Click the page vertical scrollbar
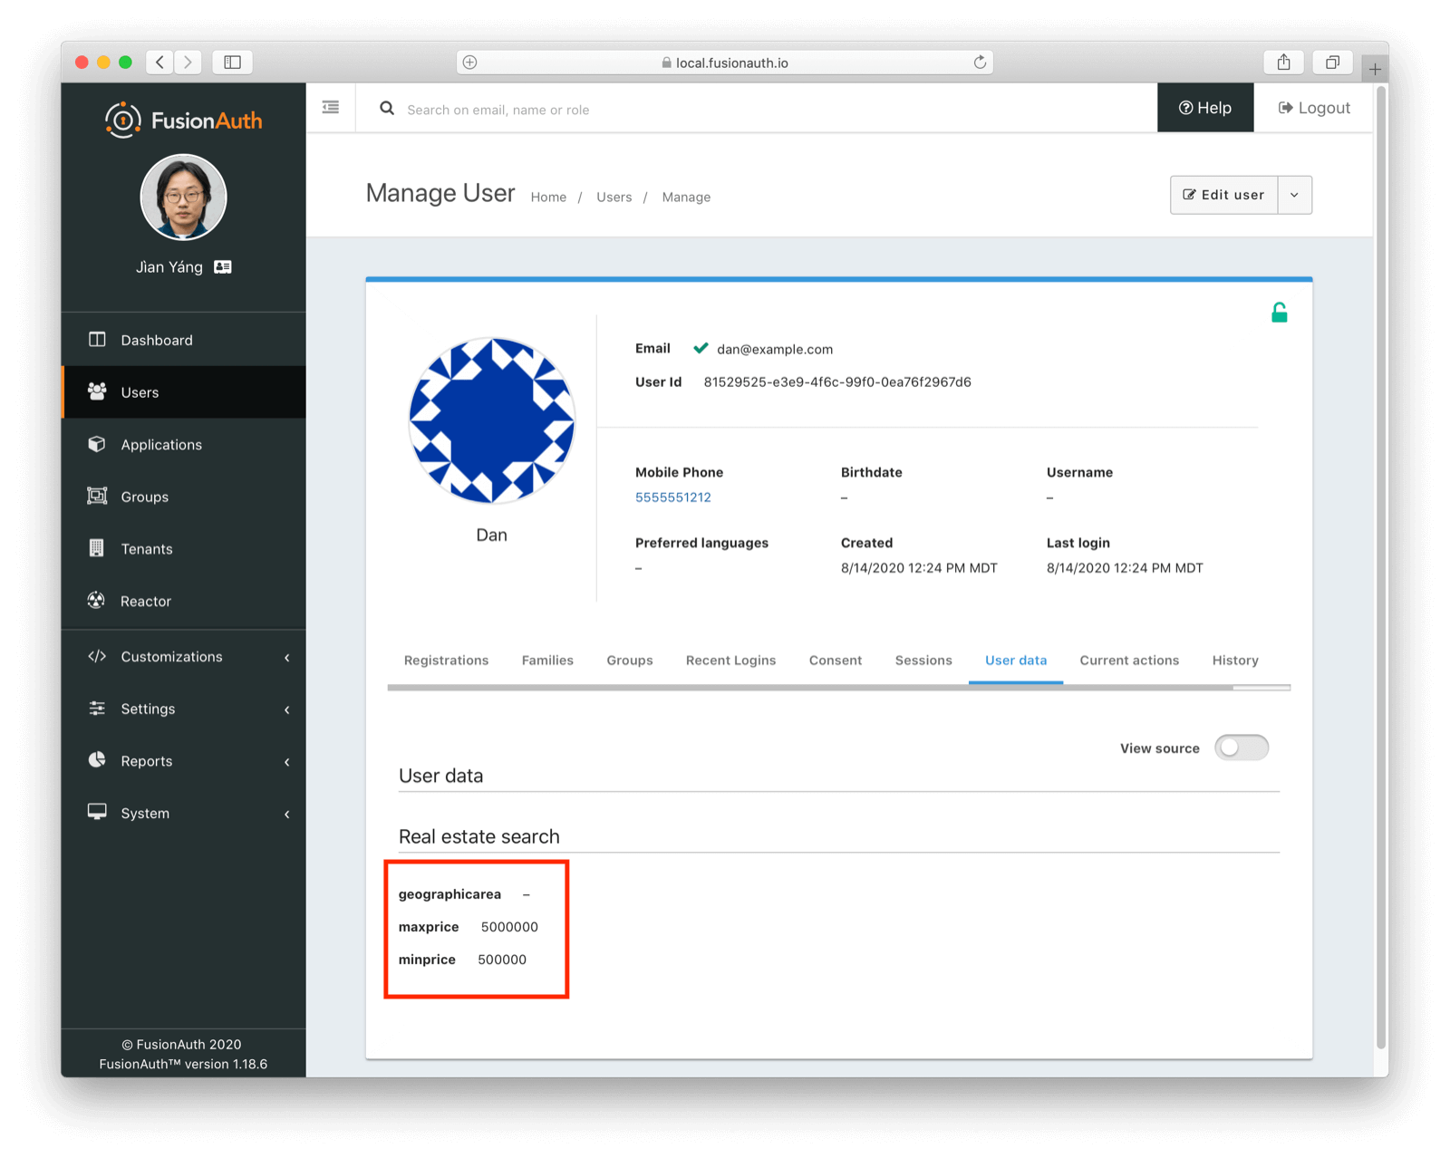The height and width of the screenshot is (1158, 1450). tap(1381, 568)
